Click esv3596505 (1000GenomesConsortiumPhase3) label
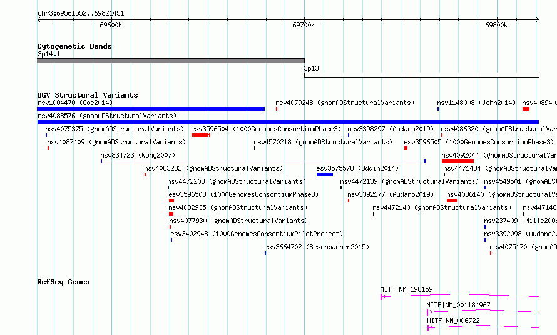The width and height of the screenshot is (557, 335). (479, 142)
